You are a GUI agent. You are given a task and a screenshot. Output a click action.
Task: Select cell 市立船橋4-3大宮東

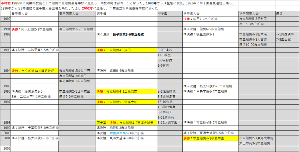click(257, 40)
